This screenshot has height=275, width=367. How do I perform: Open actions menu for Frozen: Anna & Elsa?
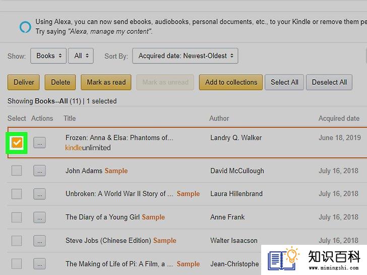point(39,143)
